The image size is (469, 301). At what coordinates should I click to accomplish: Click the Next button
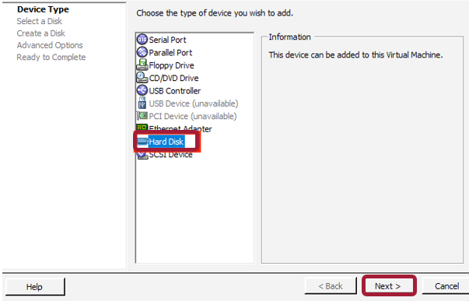389,286
